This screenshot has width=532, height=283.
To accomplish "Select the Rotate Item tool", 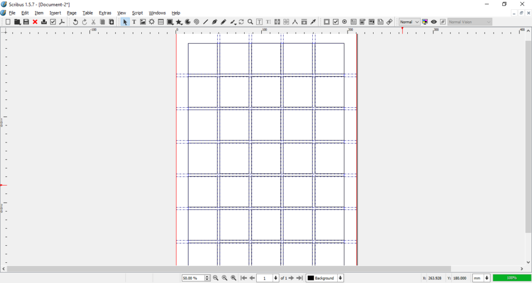I will (x=241, y=22).
